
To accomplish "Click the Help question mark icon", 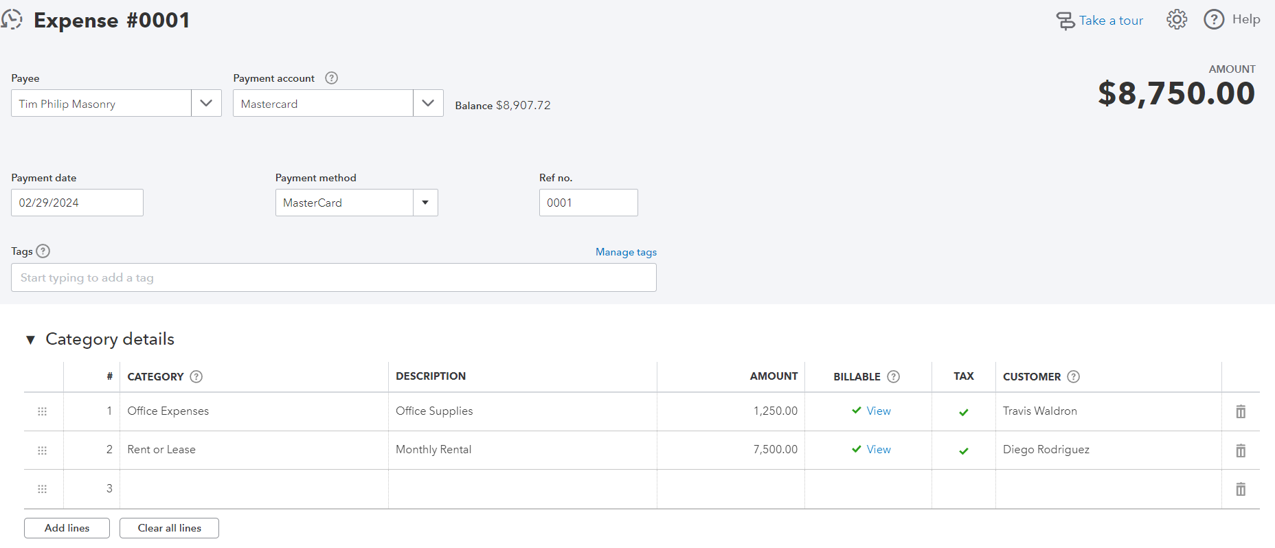I will (x=1214, y=20).
